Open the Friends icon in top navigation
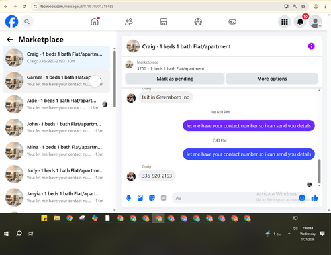Image resolution: width=331 pixels, height=255 pixels. click(x=129, y=22)
